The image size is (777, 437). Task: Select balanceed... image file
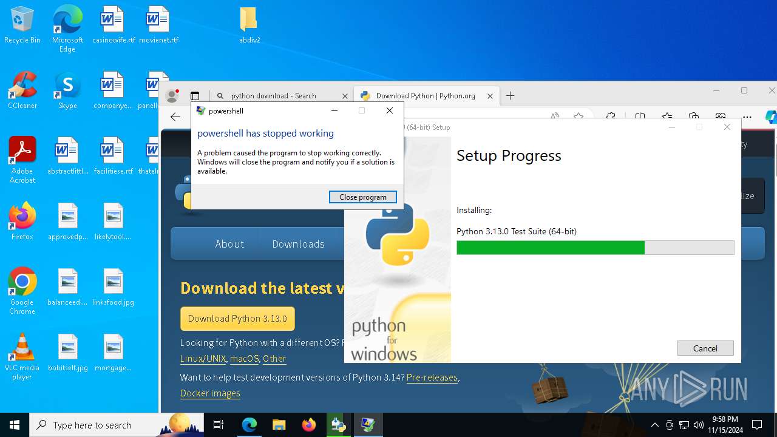click(67, 288)
